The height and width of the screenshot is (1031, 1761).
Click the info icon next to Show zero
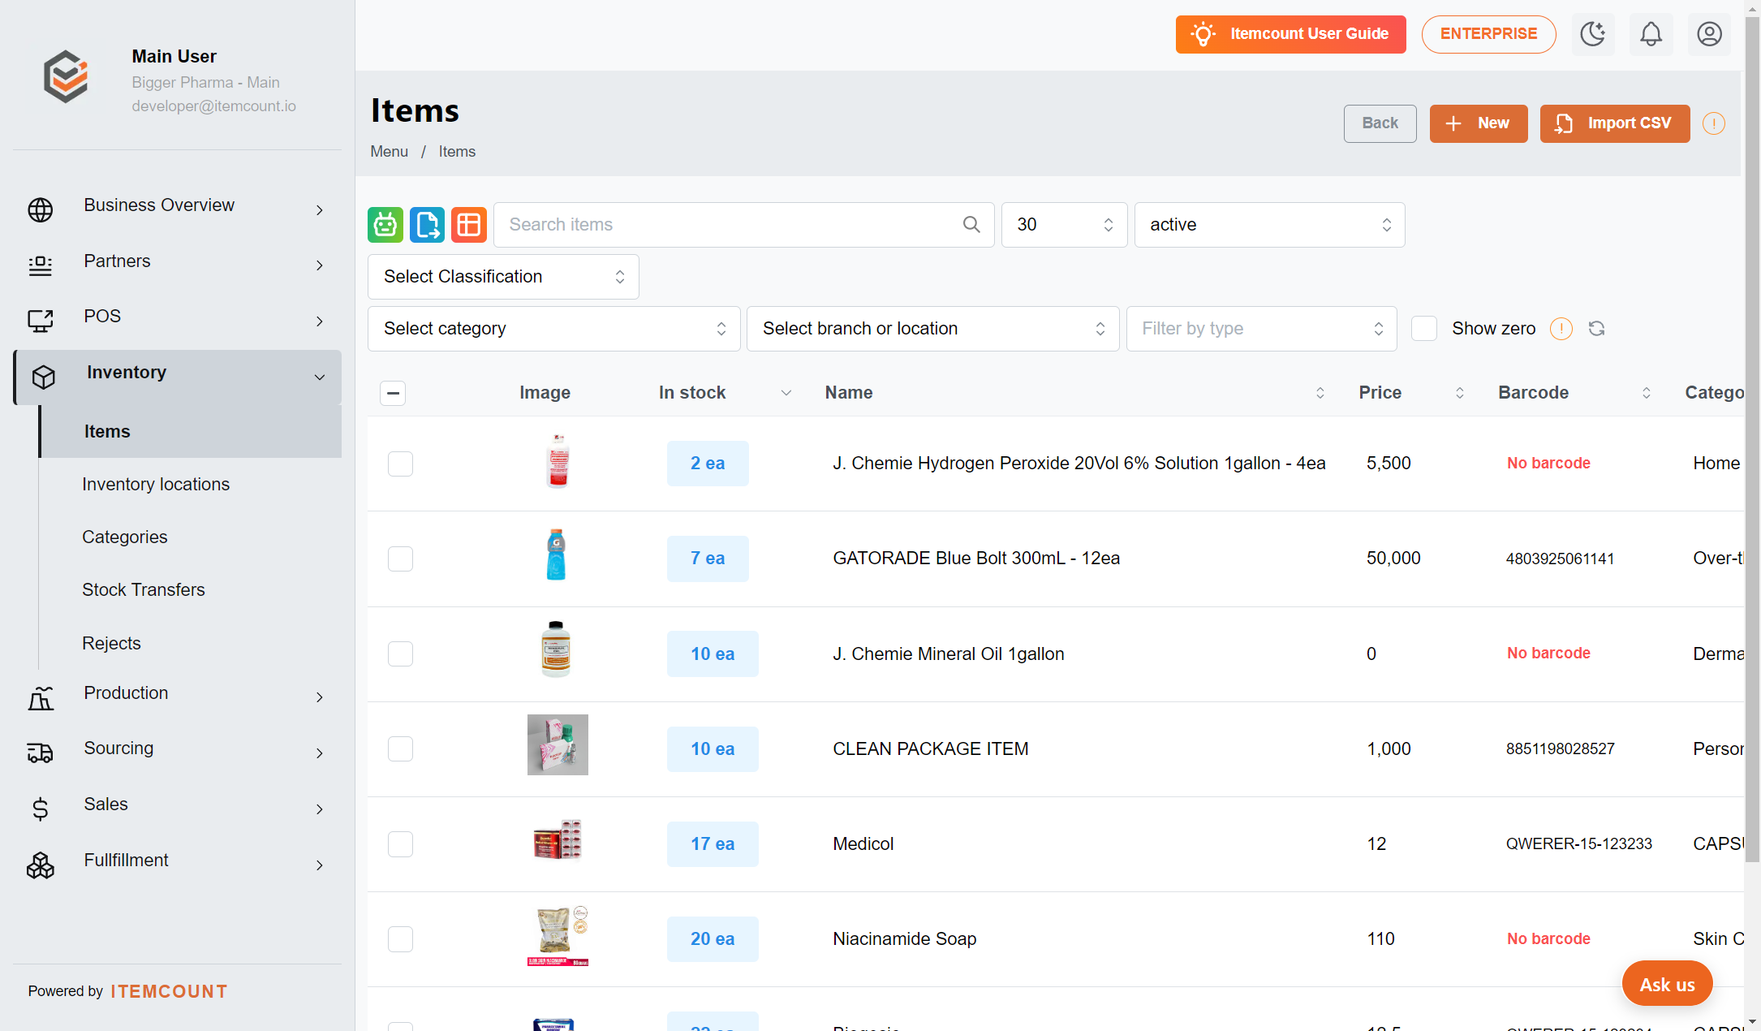[1561, 329]
